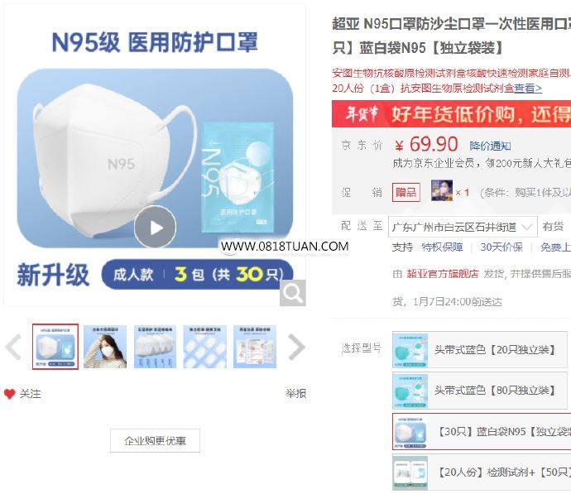571x494 pixels.
Task: Choose 头带式蓝色【80只独立装】 option
Action: (x=480, y=391)
